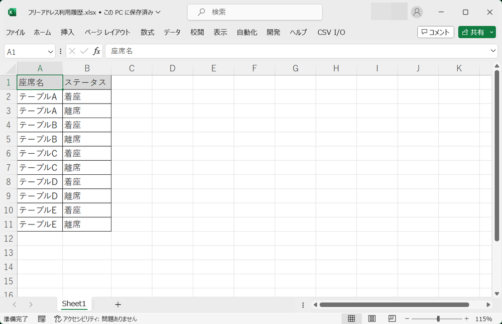Add a new sheet with plus icon
Image resolution: width=502 pixels, height=324 pixels.
point(118,304)
